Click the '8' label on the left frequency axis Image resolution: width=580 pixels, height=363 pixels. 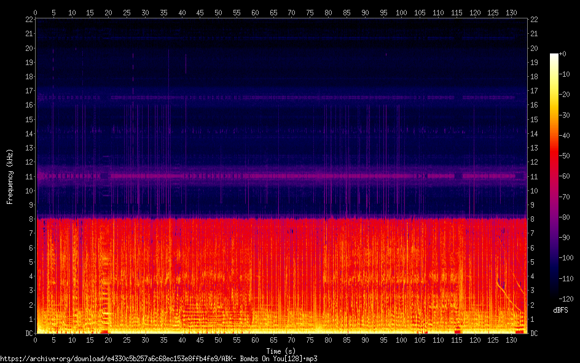coord(30,219)
